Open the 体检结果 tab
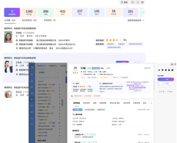The height and width of the screenshot is (143, 177). pos(104,103)
